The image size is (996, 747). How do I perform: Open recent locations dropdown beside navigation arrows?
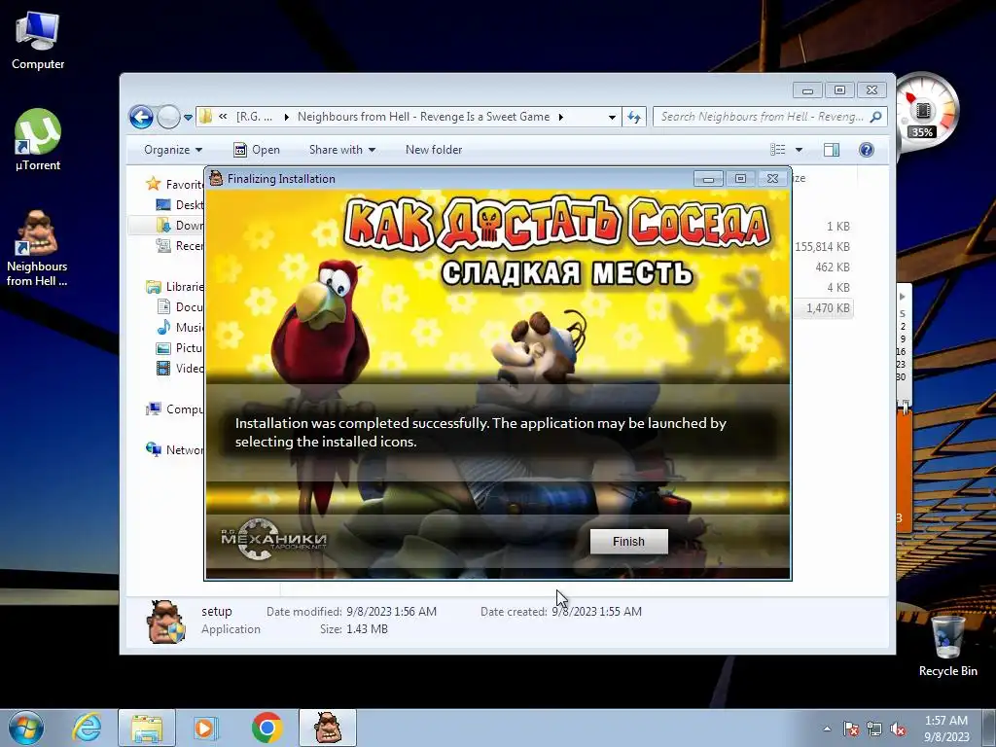click(x=188, y=118)
